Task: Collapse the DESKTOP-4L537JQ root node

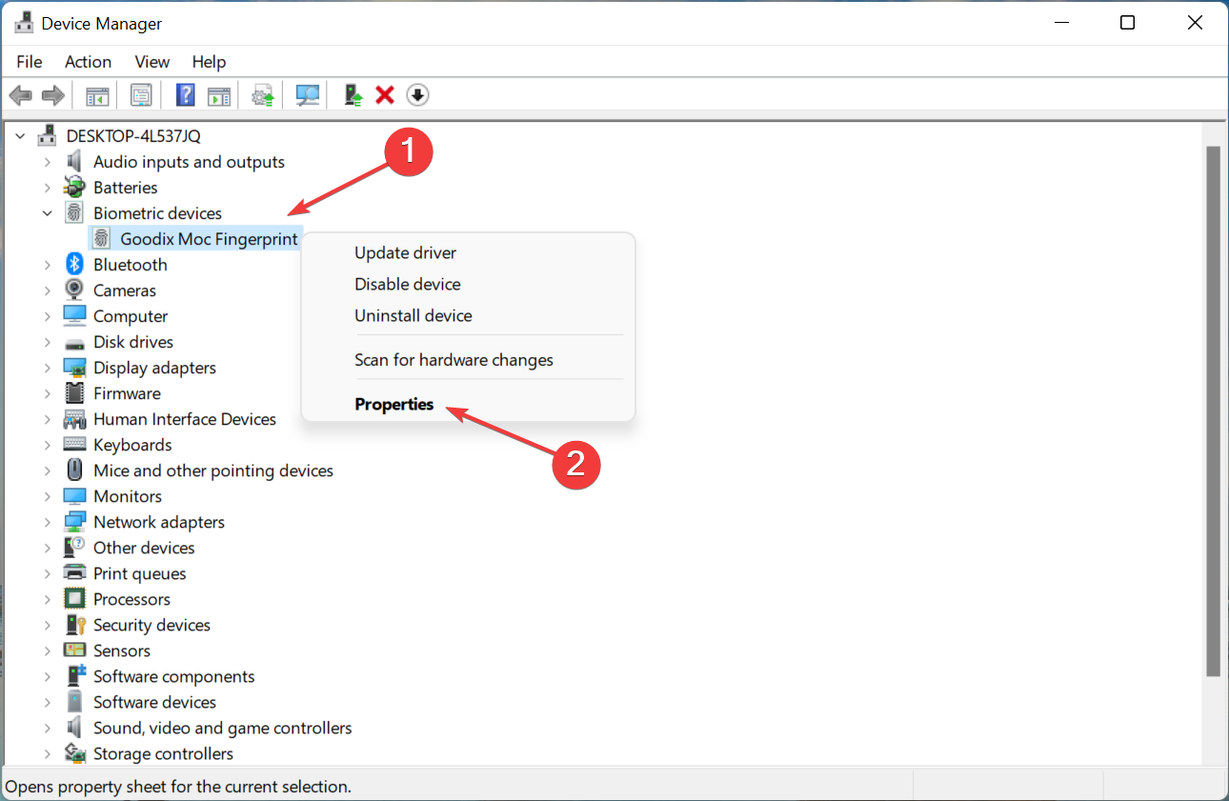Action: tap(20, 136)
